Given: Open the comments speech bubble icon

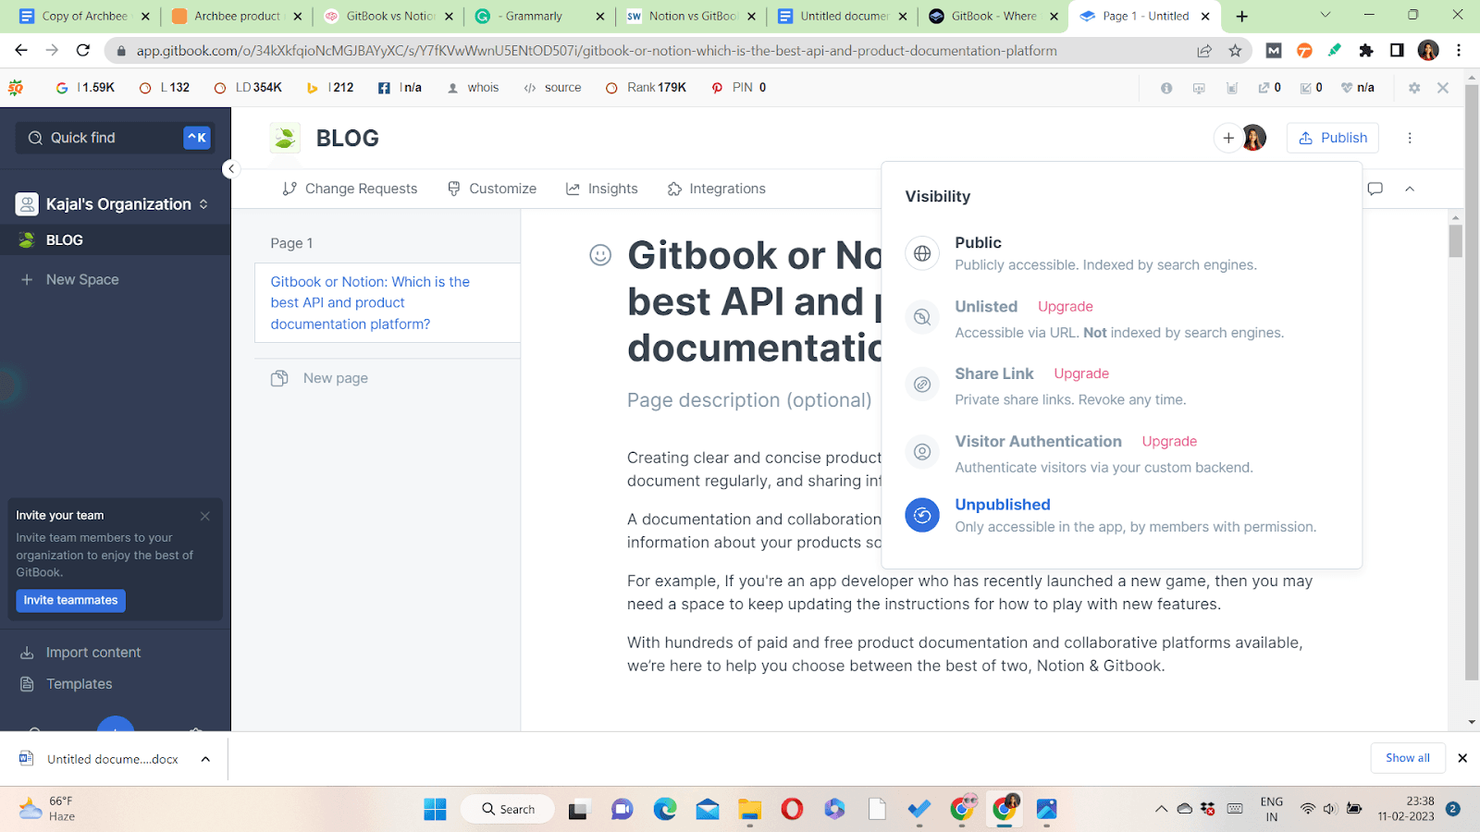Looking at the screenshot, I should [1375, 189].
